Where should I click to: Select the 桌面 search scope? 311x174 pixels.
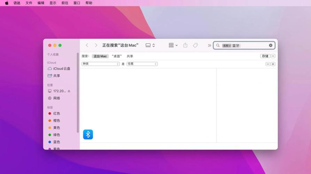tap(117, 56)
